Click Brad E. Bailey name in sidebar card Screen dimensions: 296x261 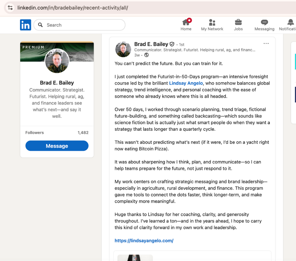click(x=57, y=83)
